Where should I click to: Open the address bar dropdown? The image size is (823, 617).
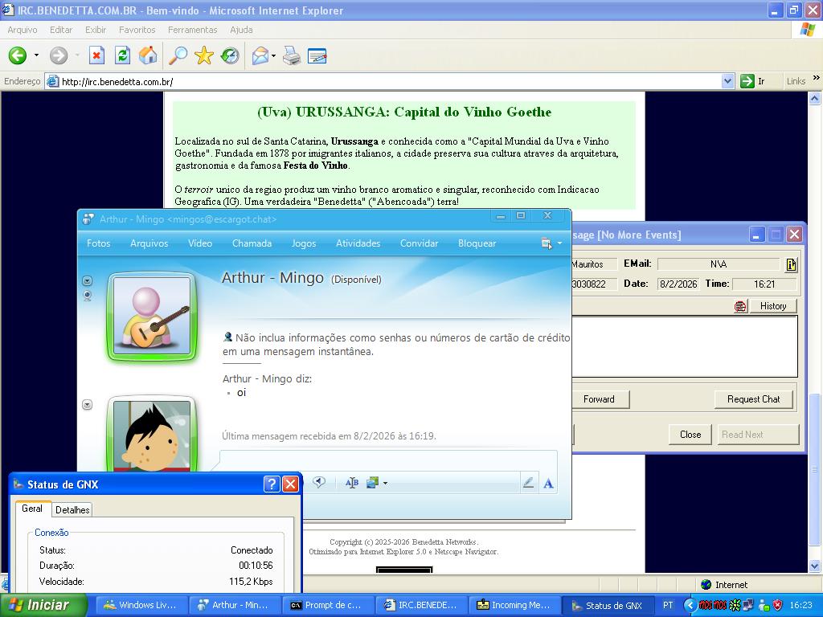click(727, 81)
